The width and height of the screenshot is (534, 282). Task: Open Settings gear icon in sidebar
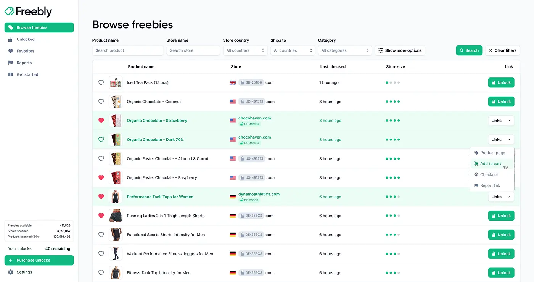[11, 272]
